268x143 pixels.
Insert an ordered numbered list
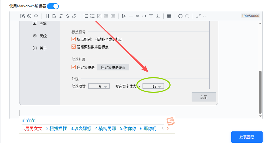click(x=93, y=16)
